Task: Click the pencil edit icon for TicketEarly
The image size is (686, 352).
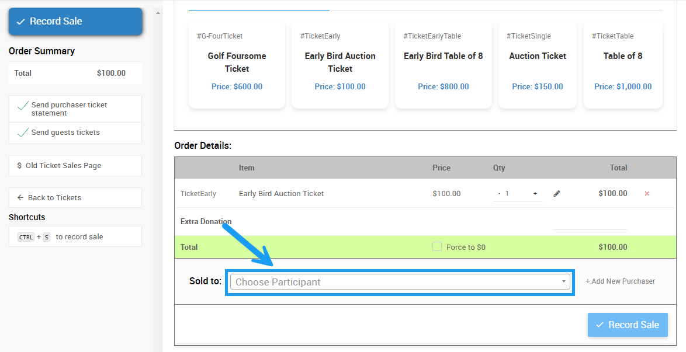Action: click(x=556, y=194)
